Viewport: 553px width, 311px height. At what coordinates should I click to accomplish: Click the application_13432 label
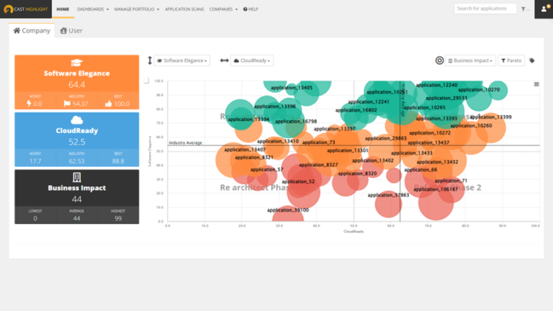point(437,162)
